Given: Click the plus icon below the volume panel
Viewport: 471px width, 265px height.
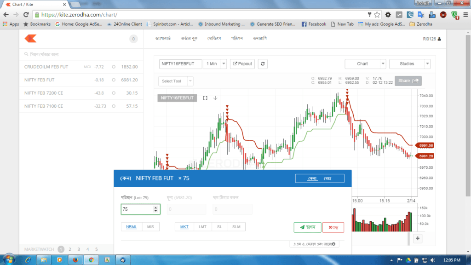Looking at the screenshot, I should [x=417, y=238].
